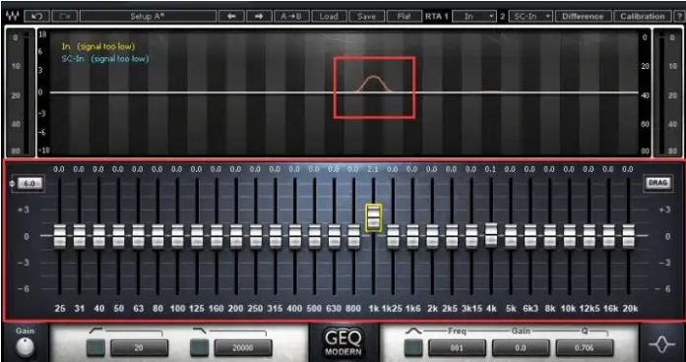Viewport: 686px width, 362px height.
Task: Toggle the low-pass filter on button
Action: (x=200, y=348)
